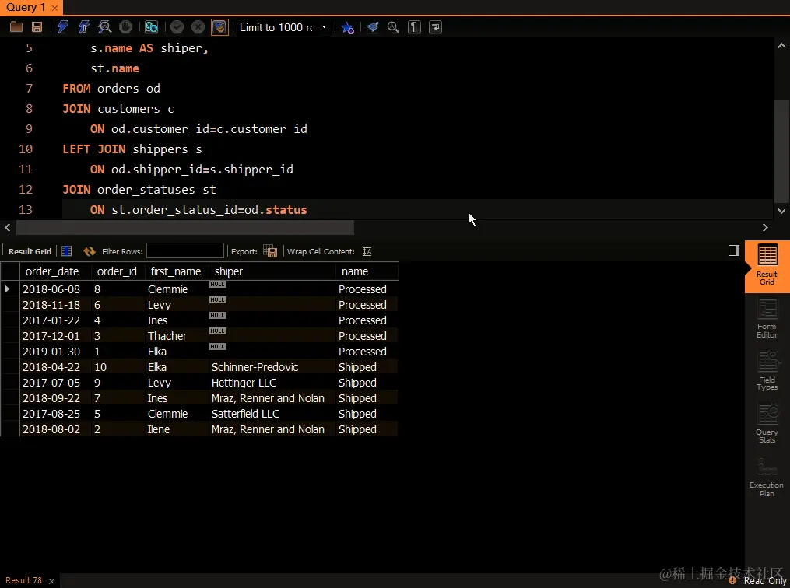Select the NULL shiper cell for Ines
This screenshot has height=588, width=790.
pos(272,320)
